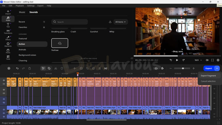The height and width of the screenshot is (125, 222).
Task: Open the Transitions panel
Action: click(8, 31)
